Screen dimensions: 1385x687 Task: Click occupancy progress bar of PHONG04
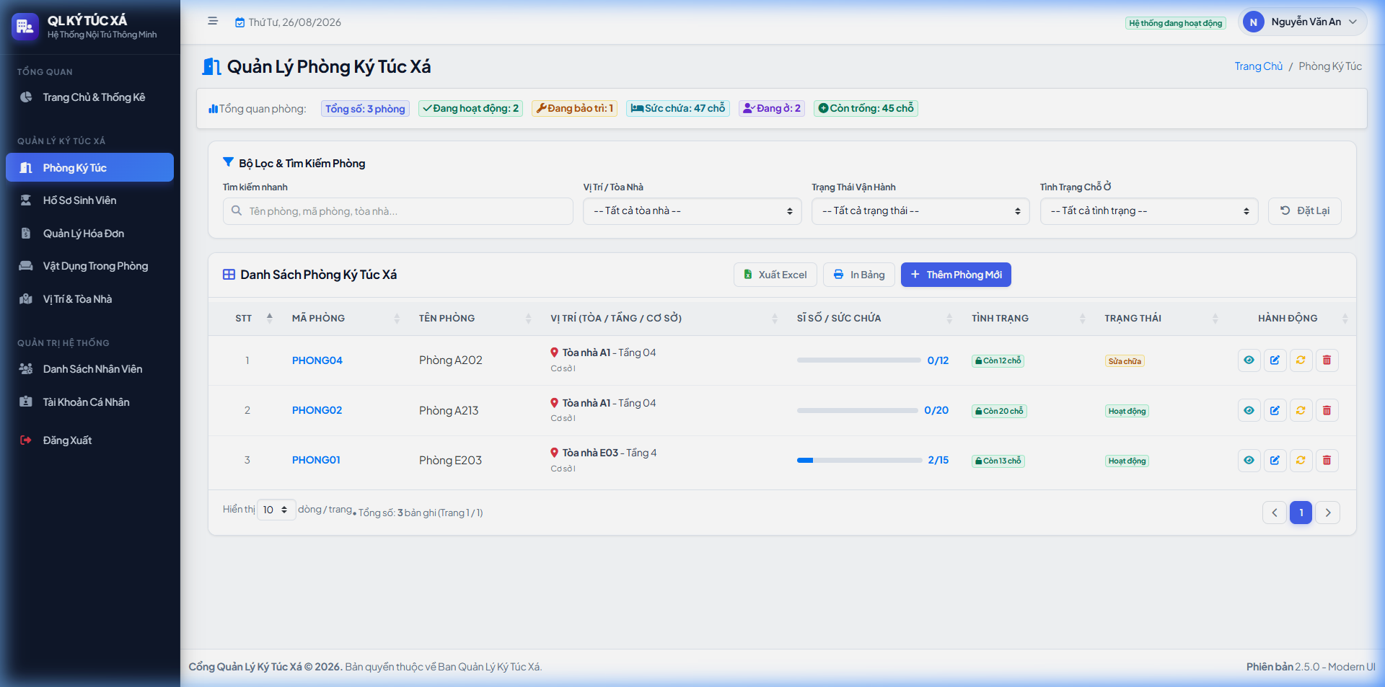858,360
